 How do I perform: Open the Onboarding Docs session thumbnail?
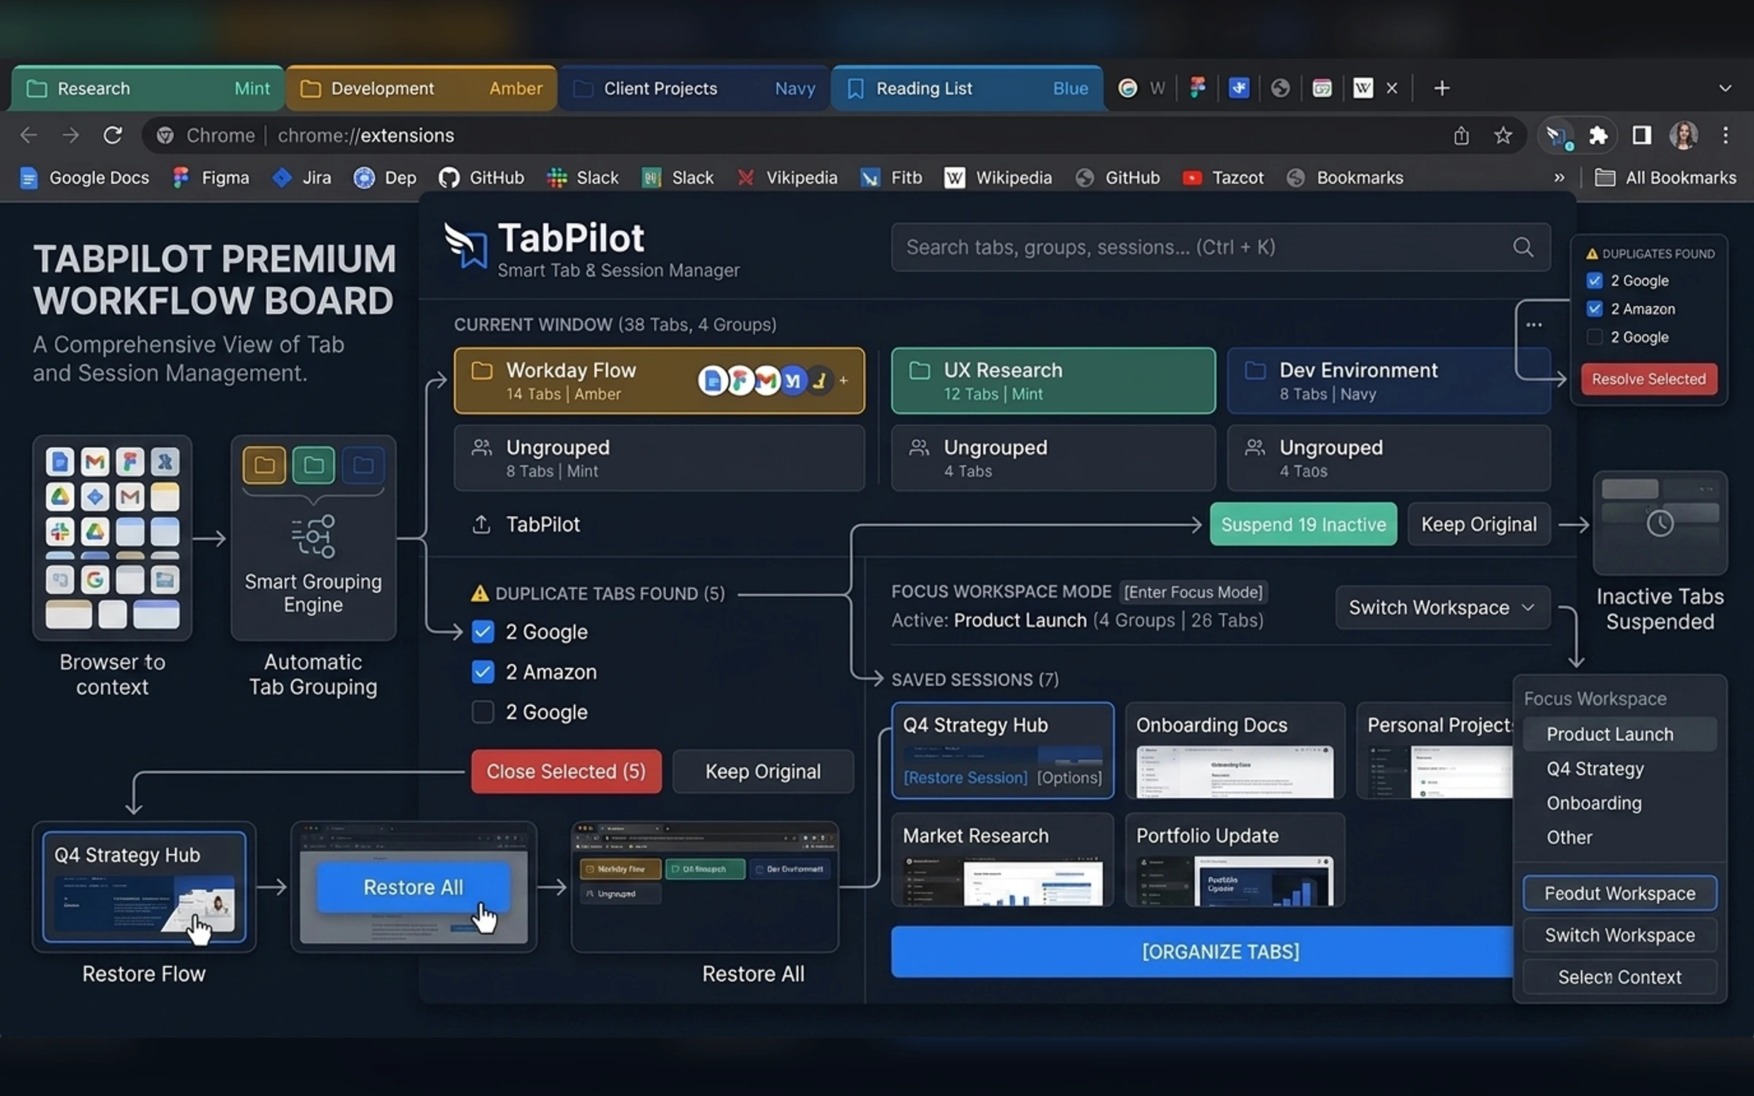pos(1234,772)
